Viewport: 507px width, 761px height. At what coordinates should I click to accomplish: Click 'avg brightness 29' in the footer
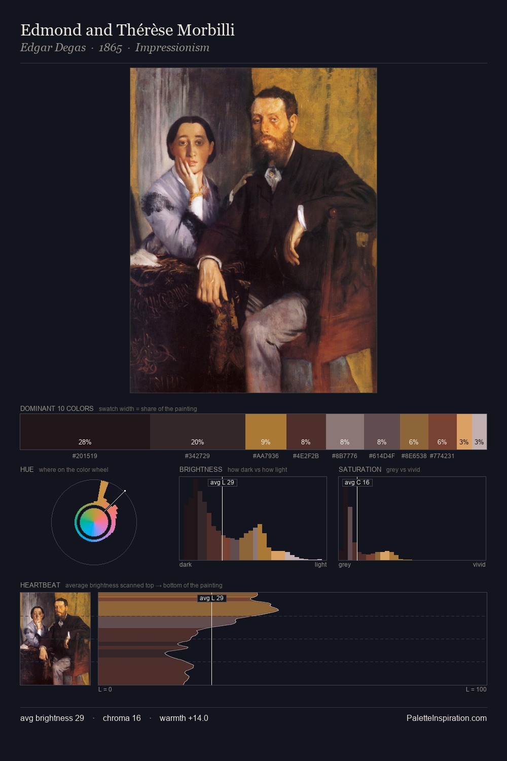(x=52, y=718)
